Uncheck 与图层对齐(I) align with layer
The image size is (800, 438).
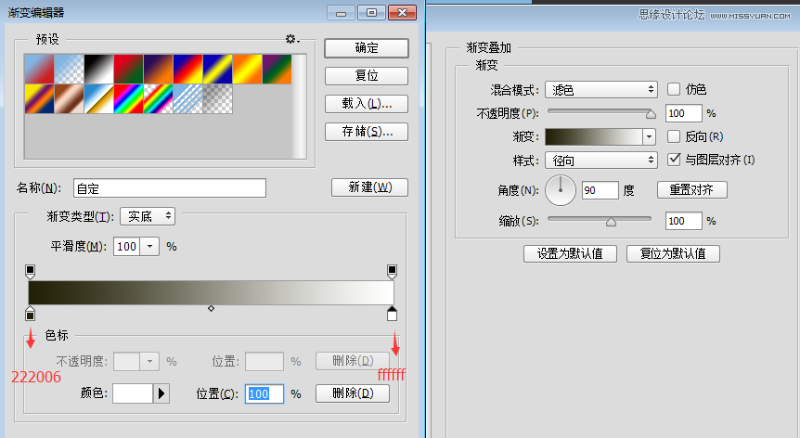674,160
